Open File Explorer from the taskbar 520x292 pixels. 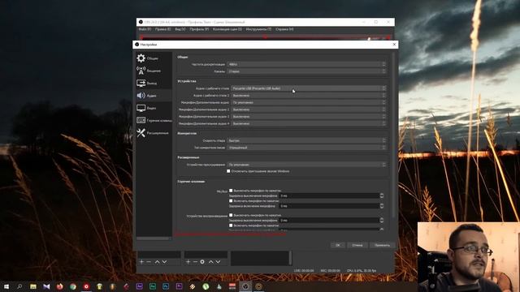click(33, 286)
